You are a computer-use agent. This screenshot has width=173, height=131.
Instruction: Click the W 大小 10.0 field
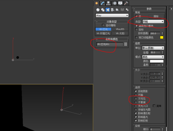click(x=155, y=81)
